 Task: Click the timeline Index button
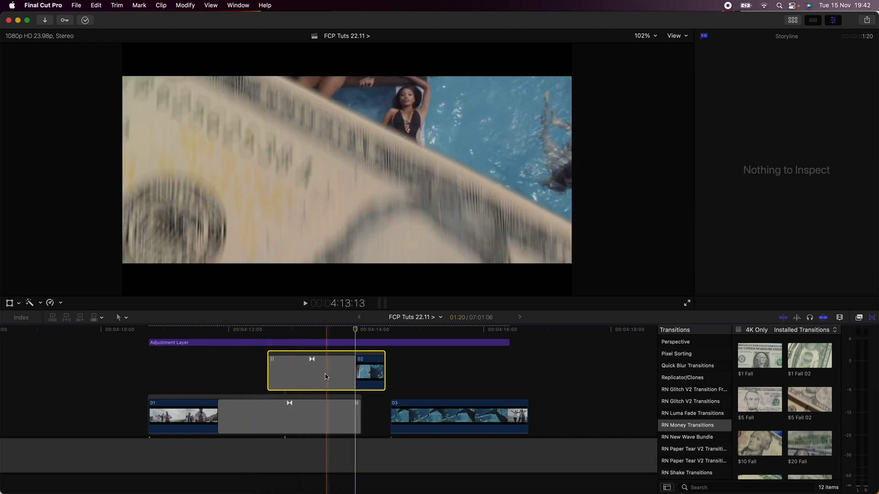[21, 317]
